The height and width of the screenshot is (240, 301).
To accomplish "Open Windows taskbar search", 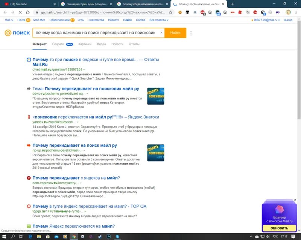I will coord(13,237).
